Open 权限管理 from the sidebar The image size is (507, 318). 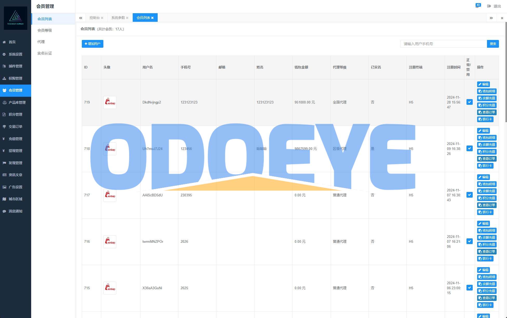click(x=16, y=78)
